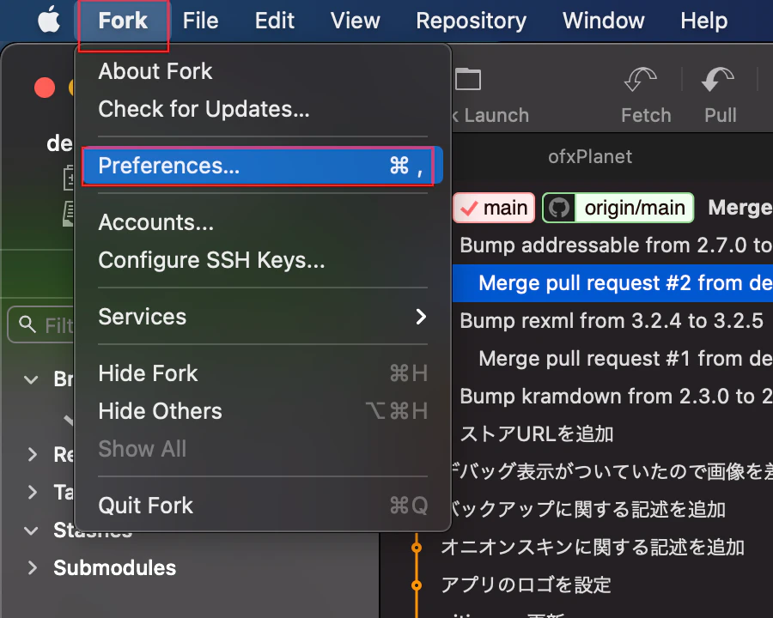773x618 pixels.
Task: Open the Apple menu
Action: coord(49,21)
